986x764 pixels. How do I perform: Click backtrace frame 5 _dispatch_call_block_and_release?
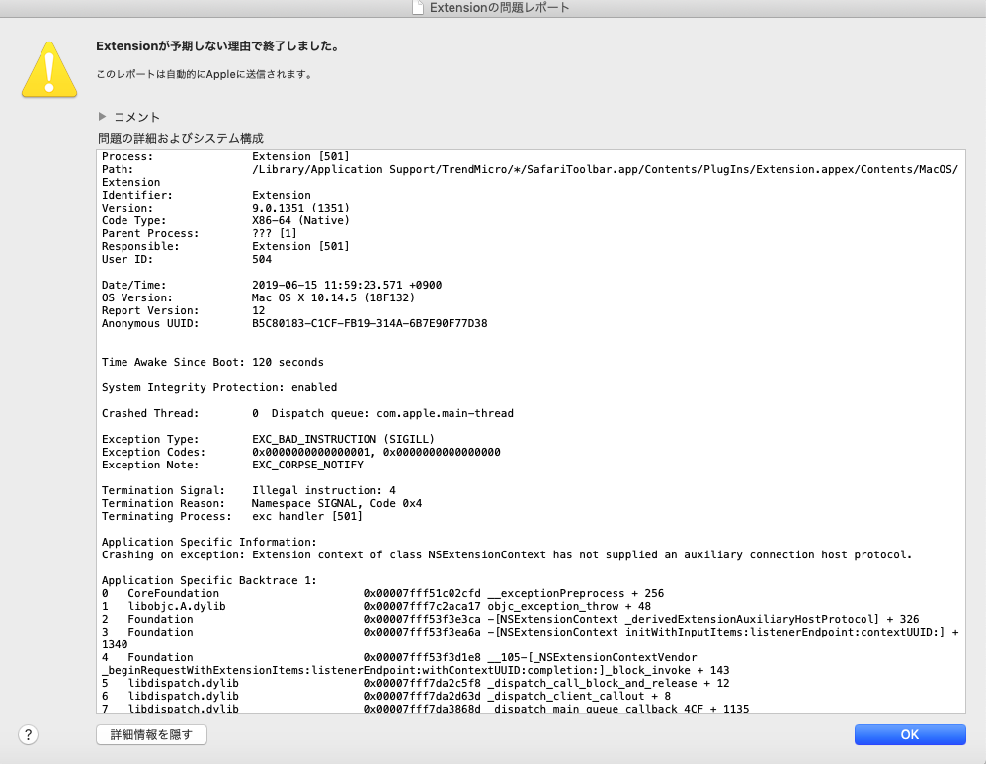pyautogui.click(x=416, y=683)
